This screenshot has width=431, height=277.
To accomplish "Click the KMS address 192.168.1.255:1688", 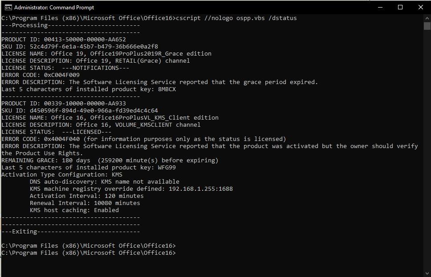I will 201,189.
